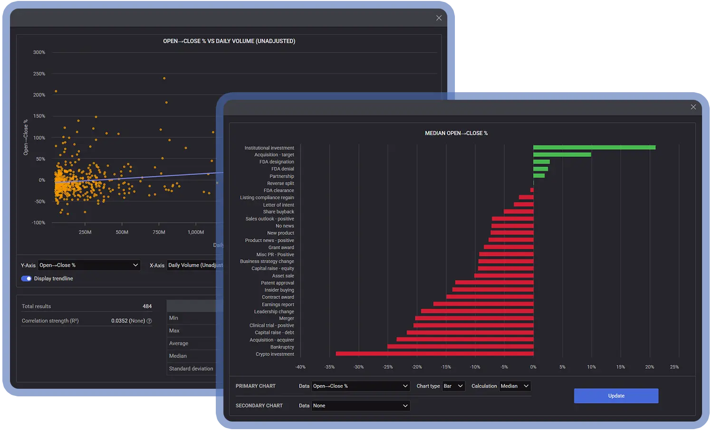Toggle the Display trendline switch

click(26, 279)
